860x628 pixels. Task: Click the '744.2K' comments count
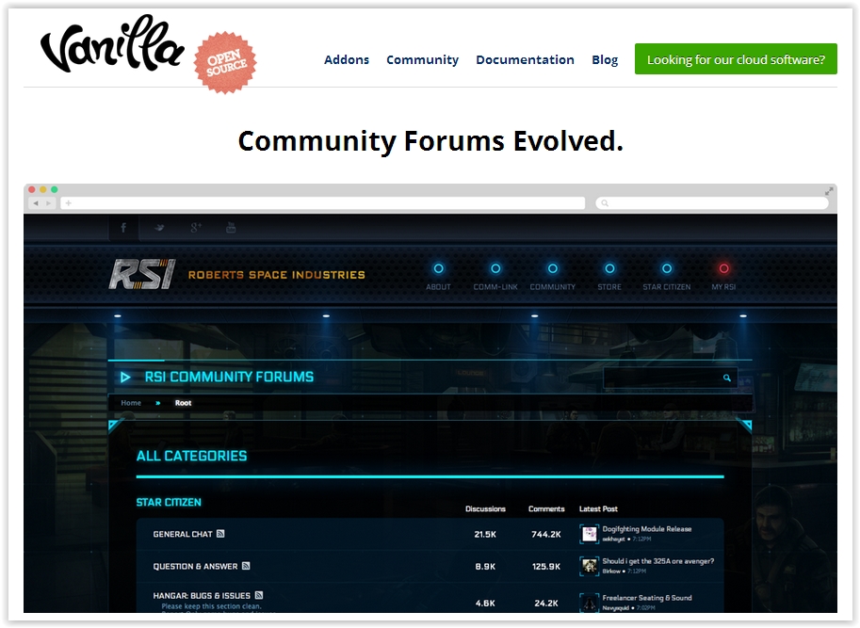[x=546, y=534]
